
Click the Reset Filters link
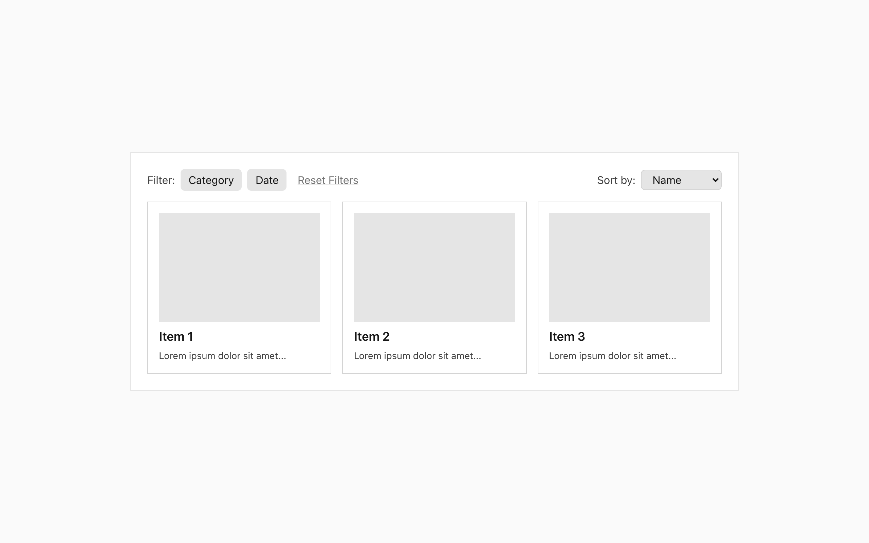pyautogui.click(x=328, y=180)
